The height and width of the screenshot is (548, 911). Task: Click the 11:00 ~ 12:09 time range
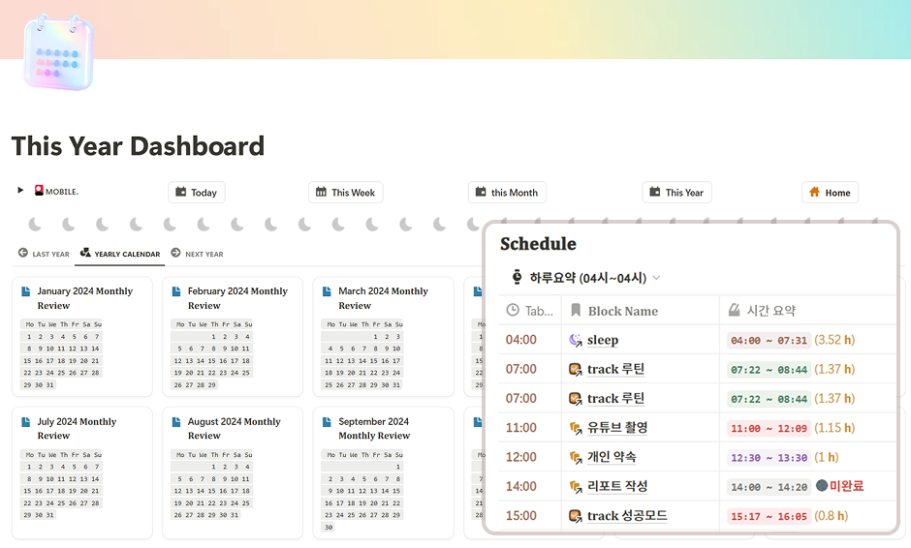pyautogui.click(x=769, y=428)
